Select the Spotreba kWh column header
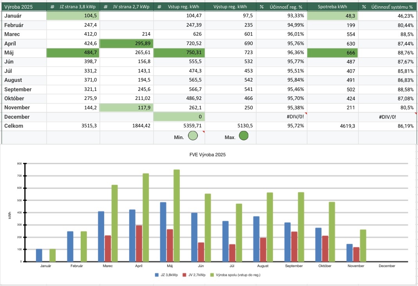The height and width of the screenshot is (286, 418). coord(332,7)
